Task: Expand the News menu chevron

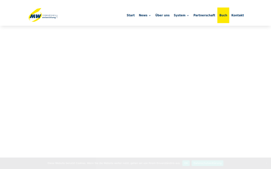Action: point(150,15)
